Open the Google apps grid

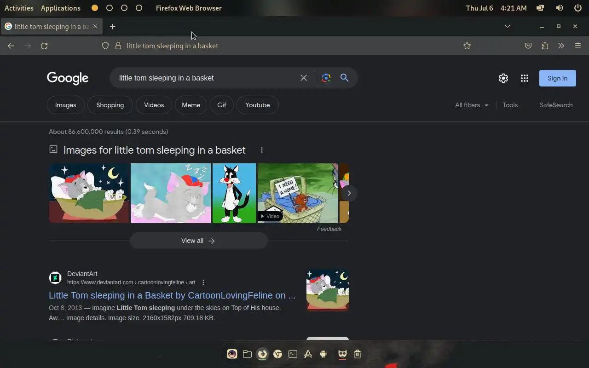click(x=525, y=78)
